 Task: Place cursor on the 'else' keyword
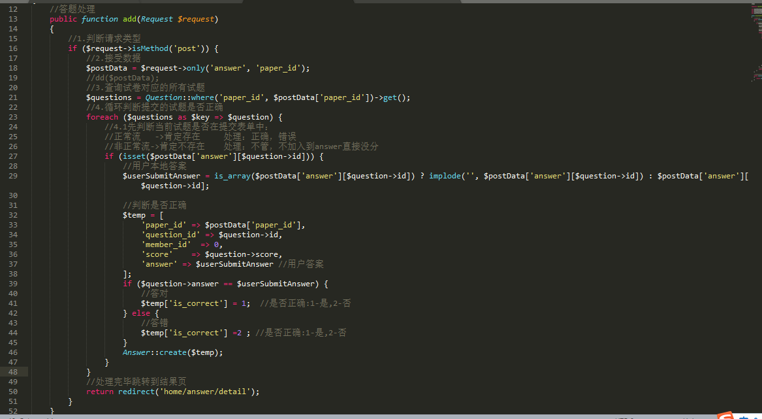(141, 313)
